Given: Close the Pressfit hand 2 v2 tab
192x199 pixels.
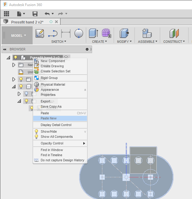Looking at the screenshot, I should (56, 22).
